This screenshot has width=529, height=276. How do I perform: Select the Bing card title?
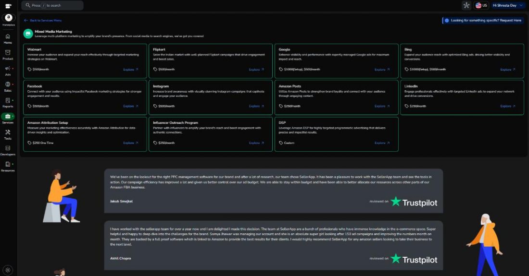pos(408,49)
